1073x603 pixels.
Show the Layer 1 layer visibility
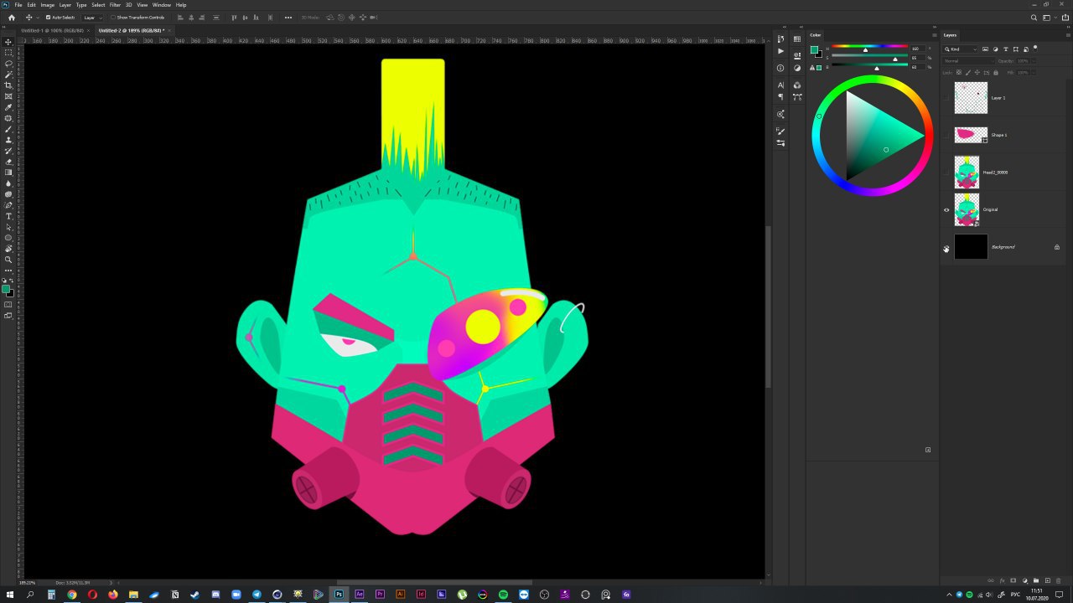coord(946,98)
